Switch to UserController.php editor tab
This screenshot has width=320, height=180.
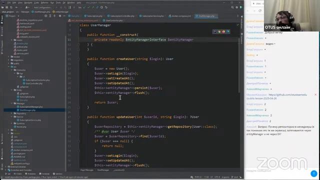pos(112,20)
